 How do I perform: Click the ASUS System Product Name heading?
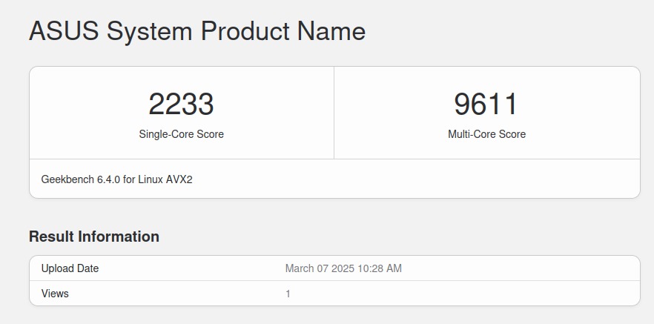click(196, 31)
